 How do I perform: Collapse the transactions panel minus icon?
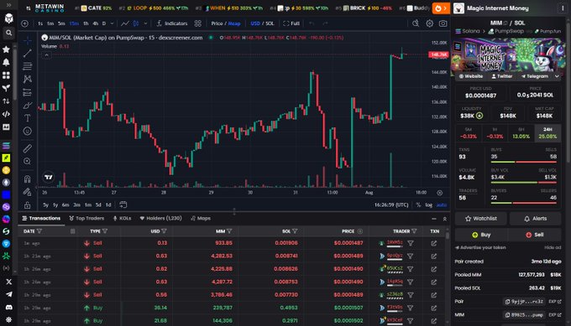click(434, 219)
